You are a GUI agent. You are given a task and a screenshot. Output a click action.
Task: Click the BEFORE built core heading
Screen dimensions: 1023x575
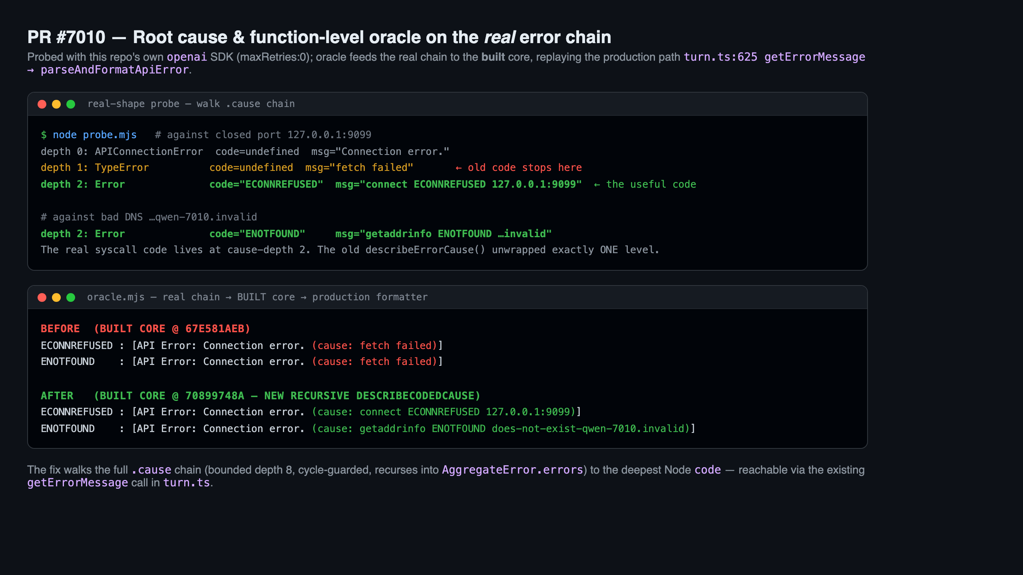[145, 329]
